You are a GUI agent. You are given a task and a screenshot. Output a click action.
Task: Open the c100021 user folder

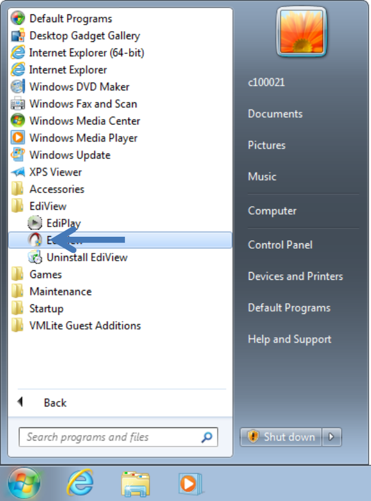coord(266,82)
